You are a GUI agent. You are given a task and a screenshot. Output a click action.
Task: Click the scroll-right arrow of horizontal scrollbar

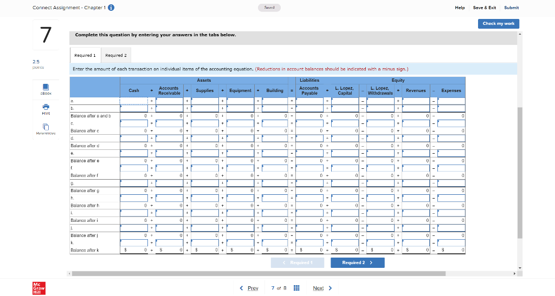(x=515, y=273)
